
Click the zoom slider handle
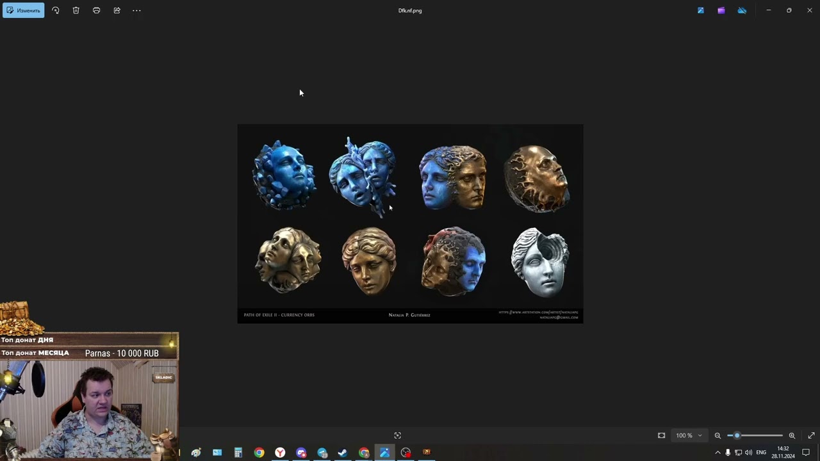pos(737,435)
